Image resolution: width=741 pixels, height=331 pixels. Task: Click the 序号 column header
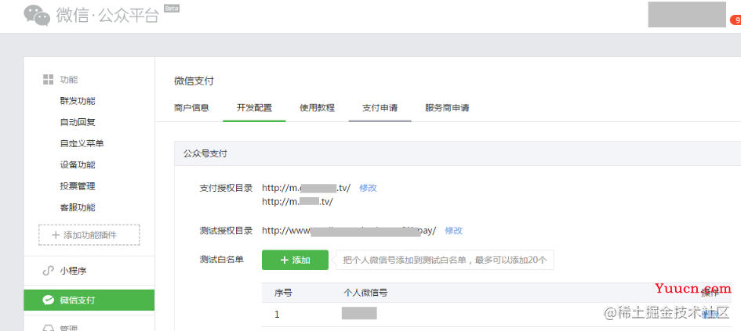(283, 293)
